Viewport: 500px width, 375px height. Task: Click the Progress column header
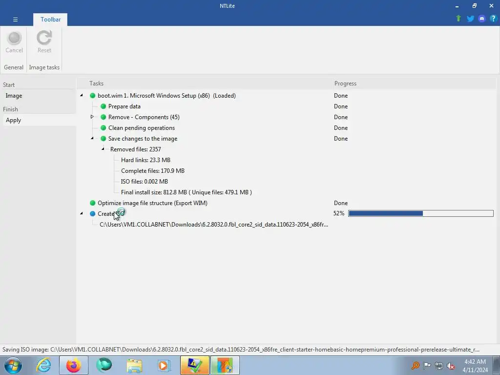345,83
